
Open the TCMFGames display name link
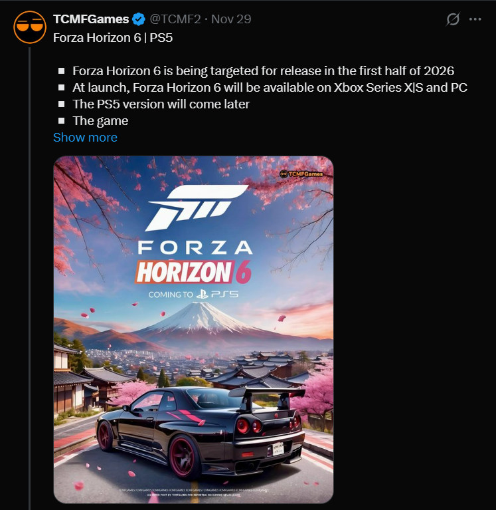[91, 19]
